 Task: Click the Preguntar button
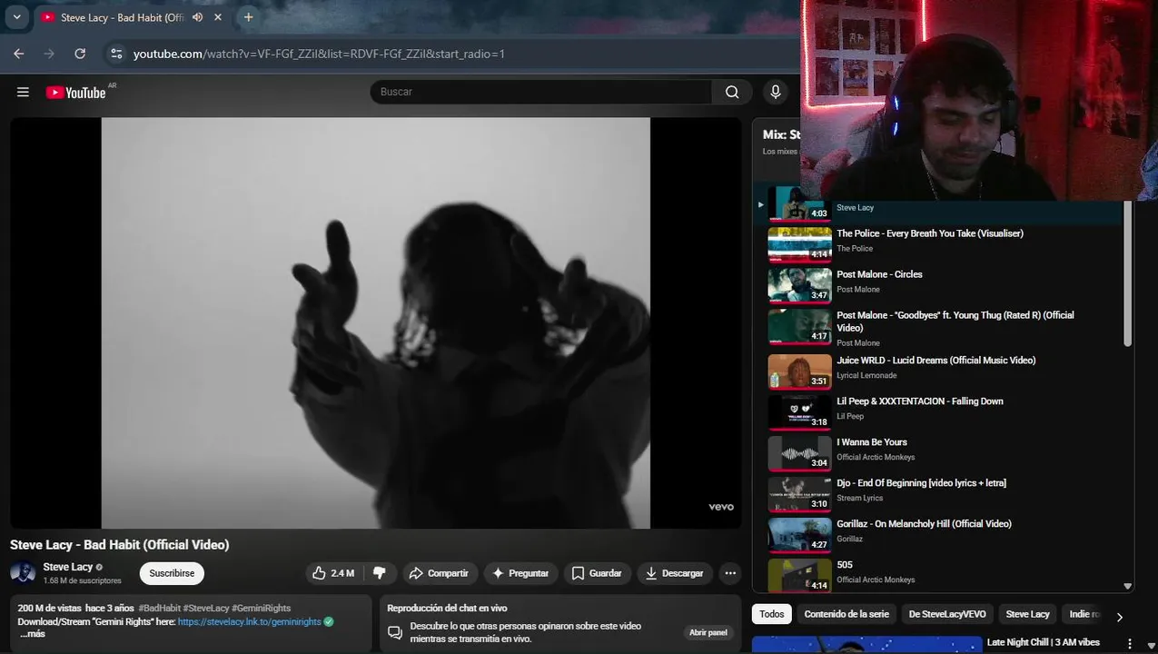pyautogui.click(x=520, y=573)
